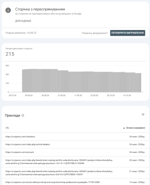Click the chart date label 20.08.26

pyautogui.click(x=45, y=95)
